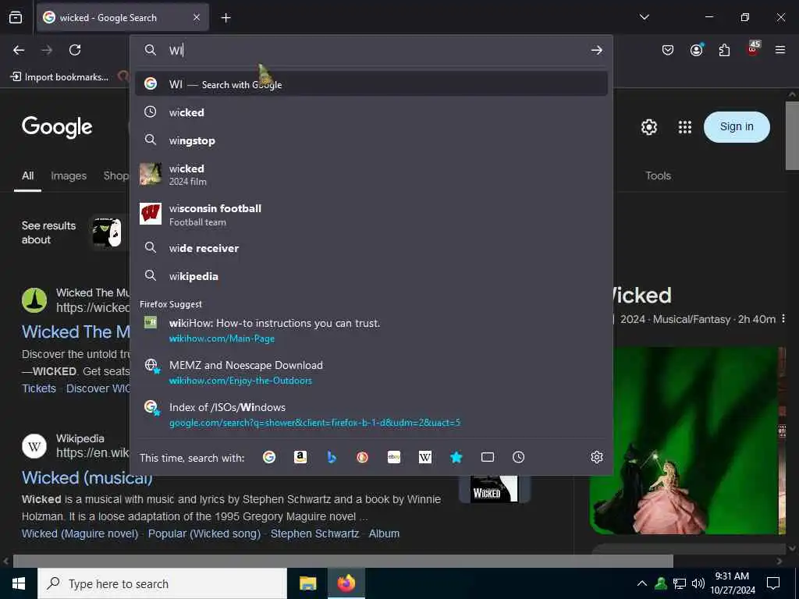Reload the current page
Viewport: 799px width, 599px height.
click(75, 50)
